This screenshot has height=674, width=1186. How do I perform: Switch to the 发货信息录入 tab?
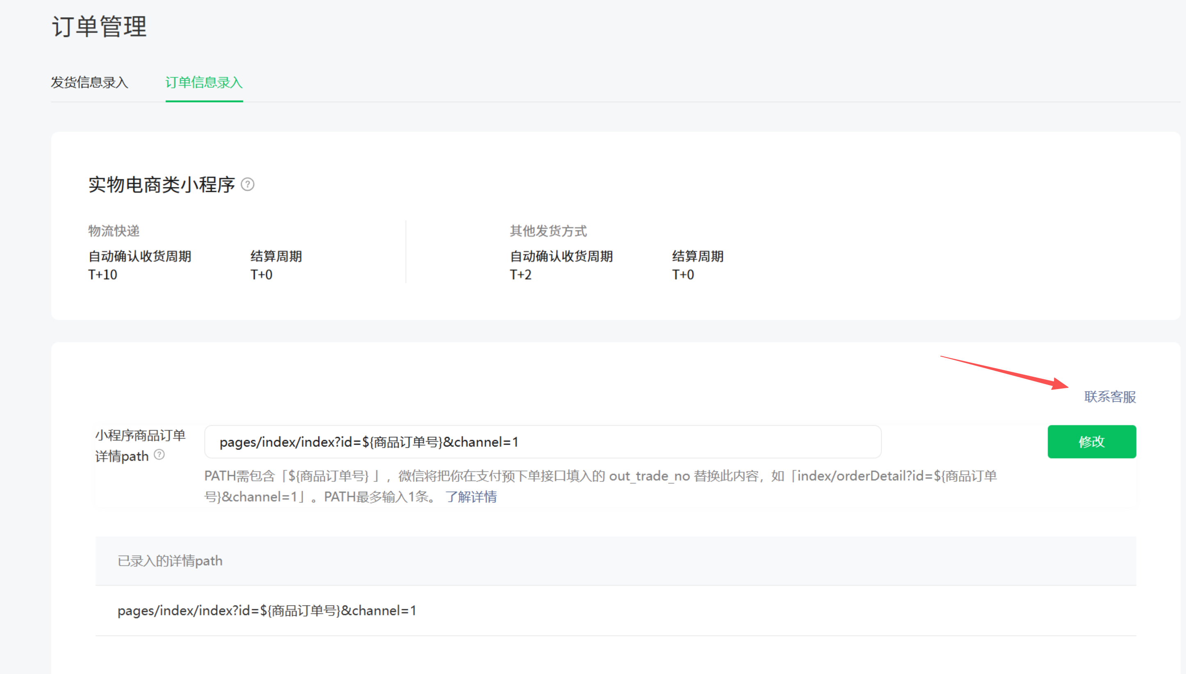tap(89, 82)
